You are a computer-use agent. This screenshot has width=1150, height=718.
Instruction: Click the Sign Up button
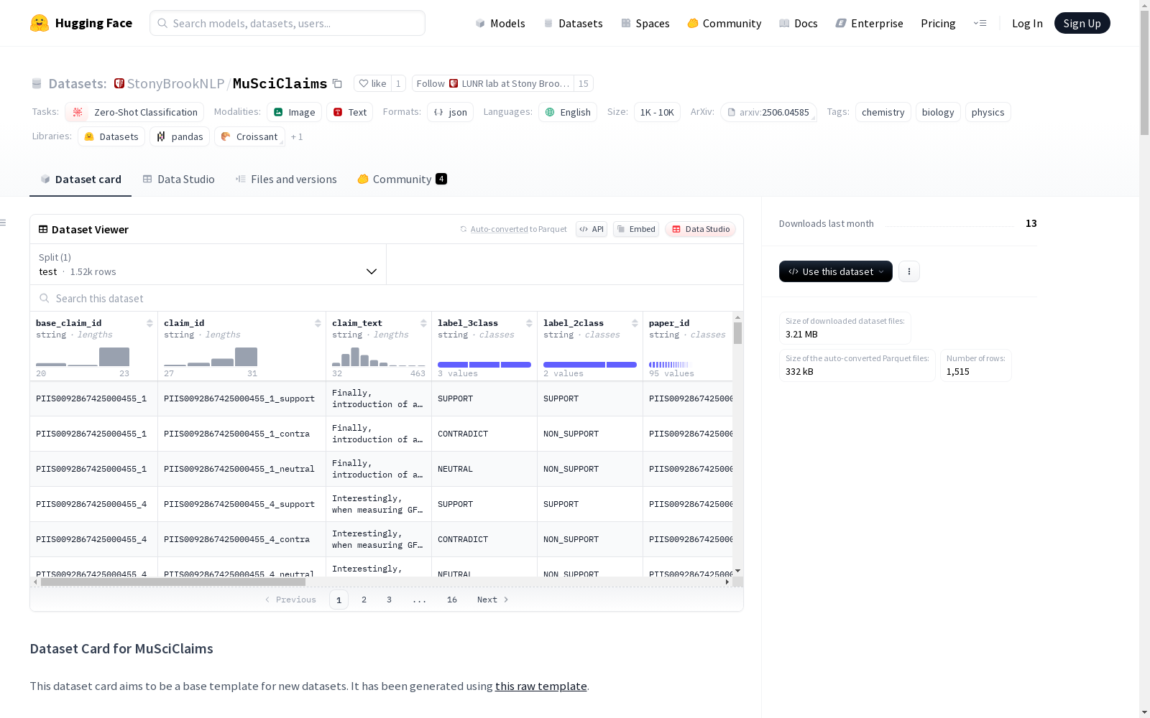tap(1082, 23)
